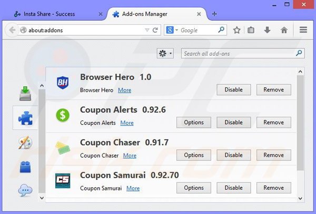Image resolution: width=316 pixels, height=214 pixels.
Task: Open Options for Coupon Samurai
Action: [194, 188]
